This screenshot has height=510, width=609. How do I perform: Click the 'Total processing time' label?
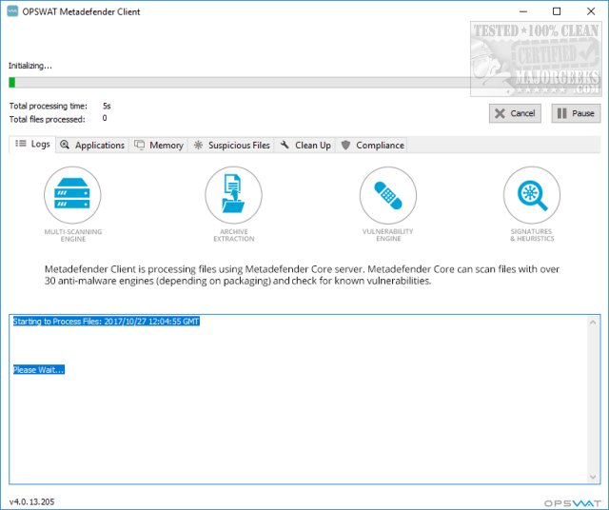click(49, 106)
